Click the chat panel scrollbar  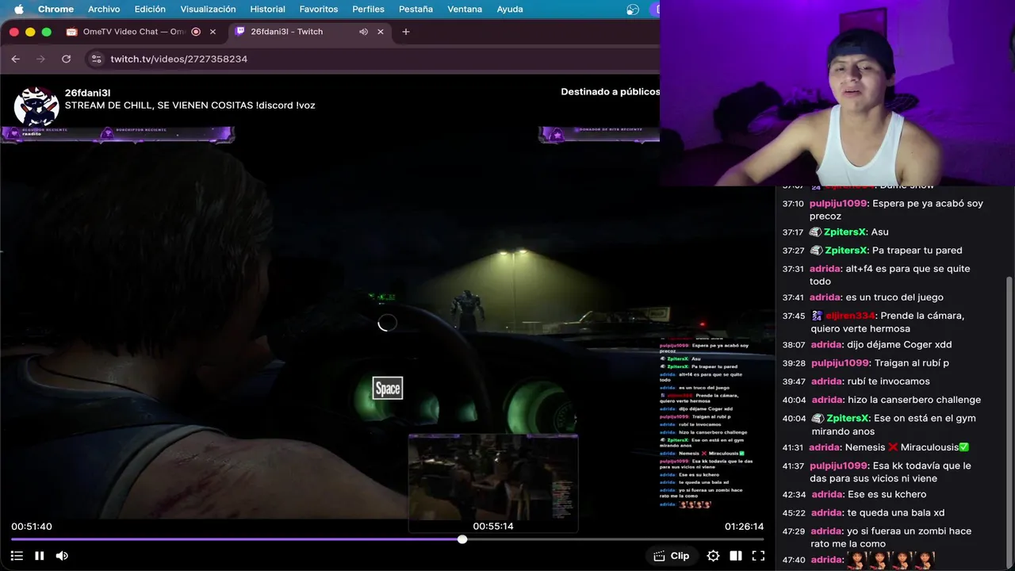pos(1009,420)
